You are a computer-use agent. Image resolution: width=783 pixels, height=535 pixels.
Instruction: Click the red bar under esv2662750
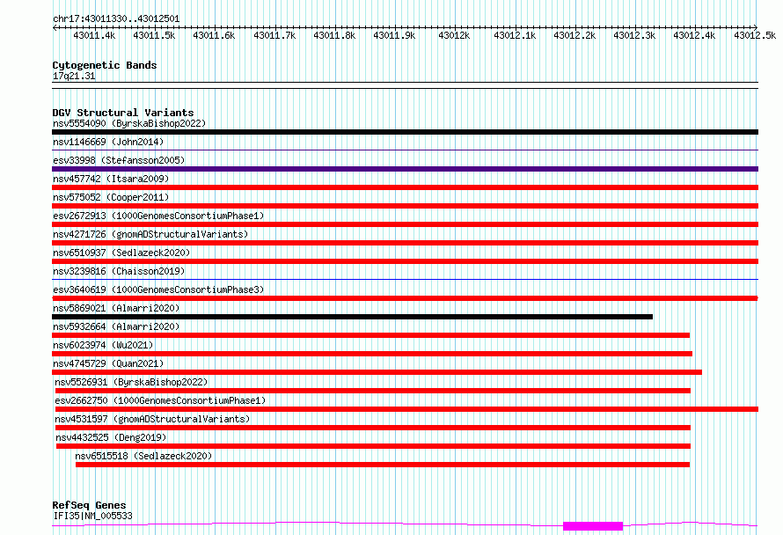click(x=406, y=409)
